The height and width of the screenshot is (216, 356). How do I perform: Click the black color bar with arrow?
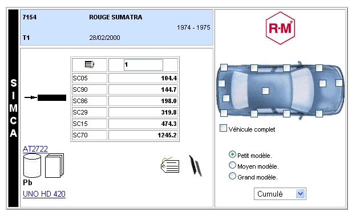pos(46,98)
